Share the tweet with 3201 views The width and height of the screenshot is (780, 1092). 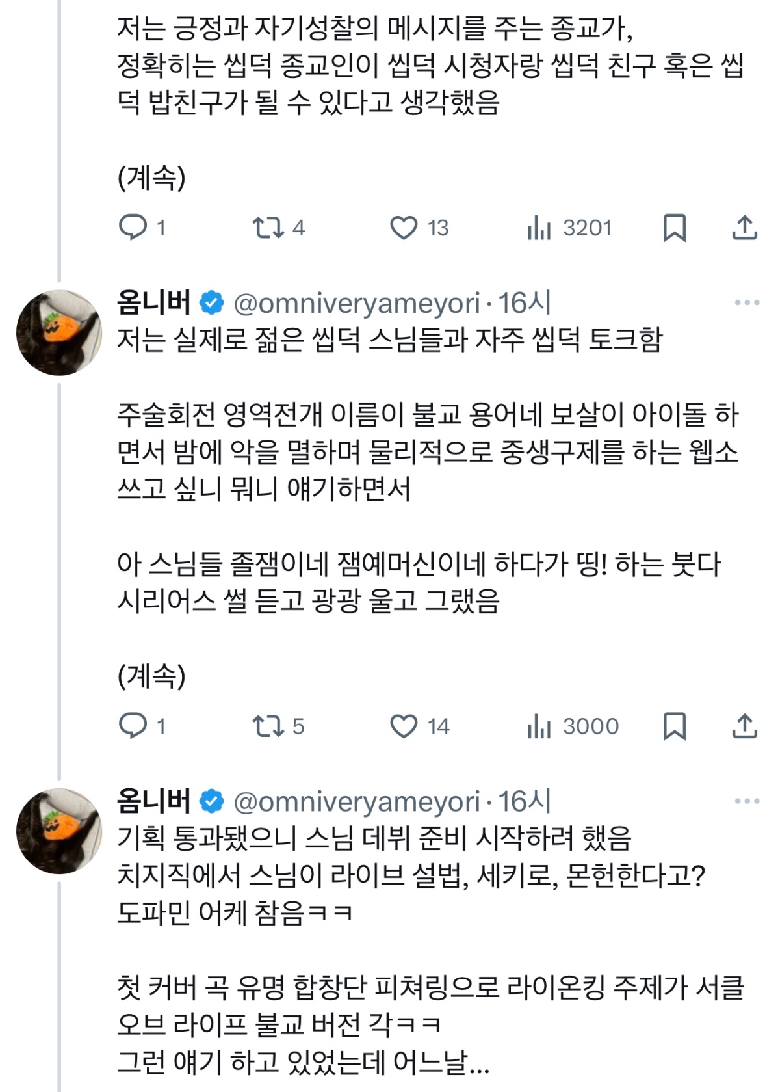(x=744, y=228)
